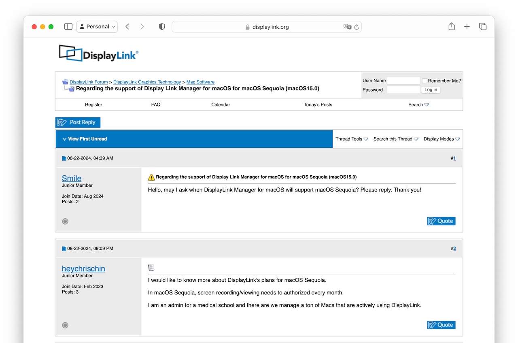Click the translate icon in address bar
The height and width of the screenshot is (343, 518).
pyautogui.click(x=347, y=27)
